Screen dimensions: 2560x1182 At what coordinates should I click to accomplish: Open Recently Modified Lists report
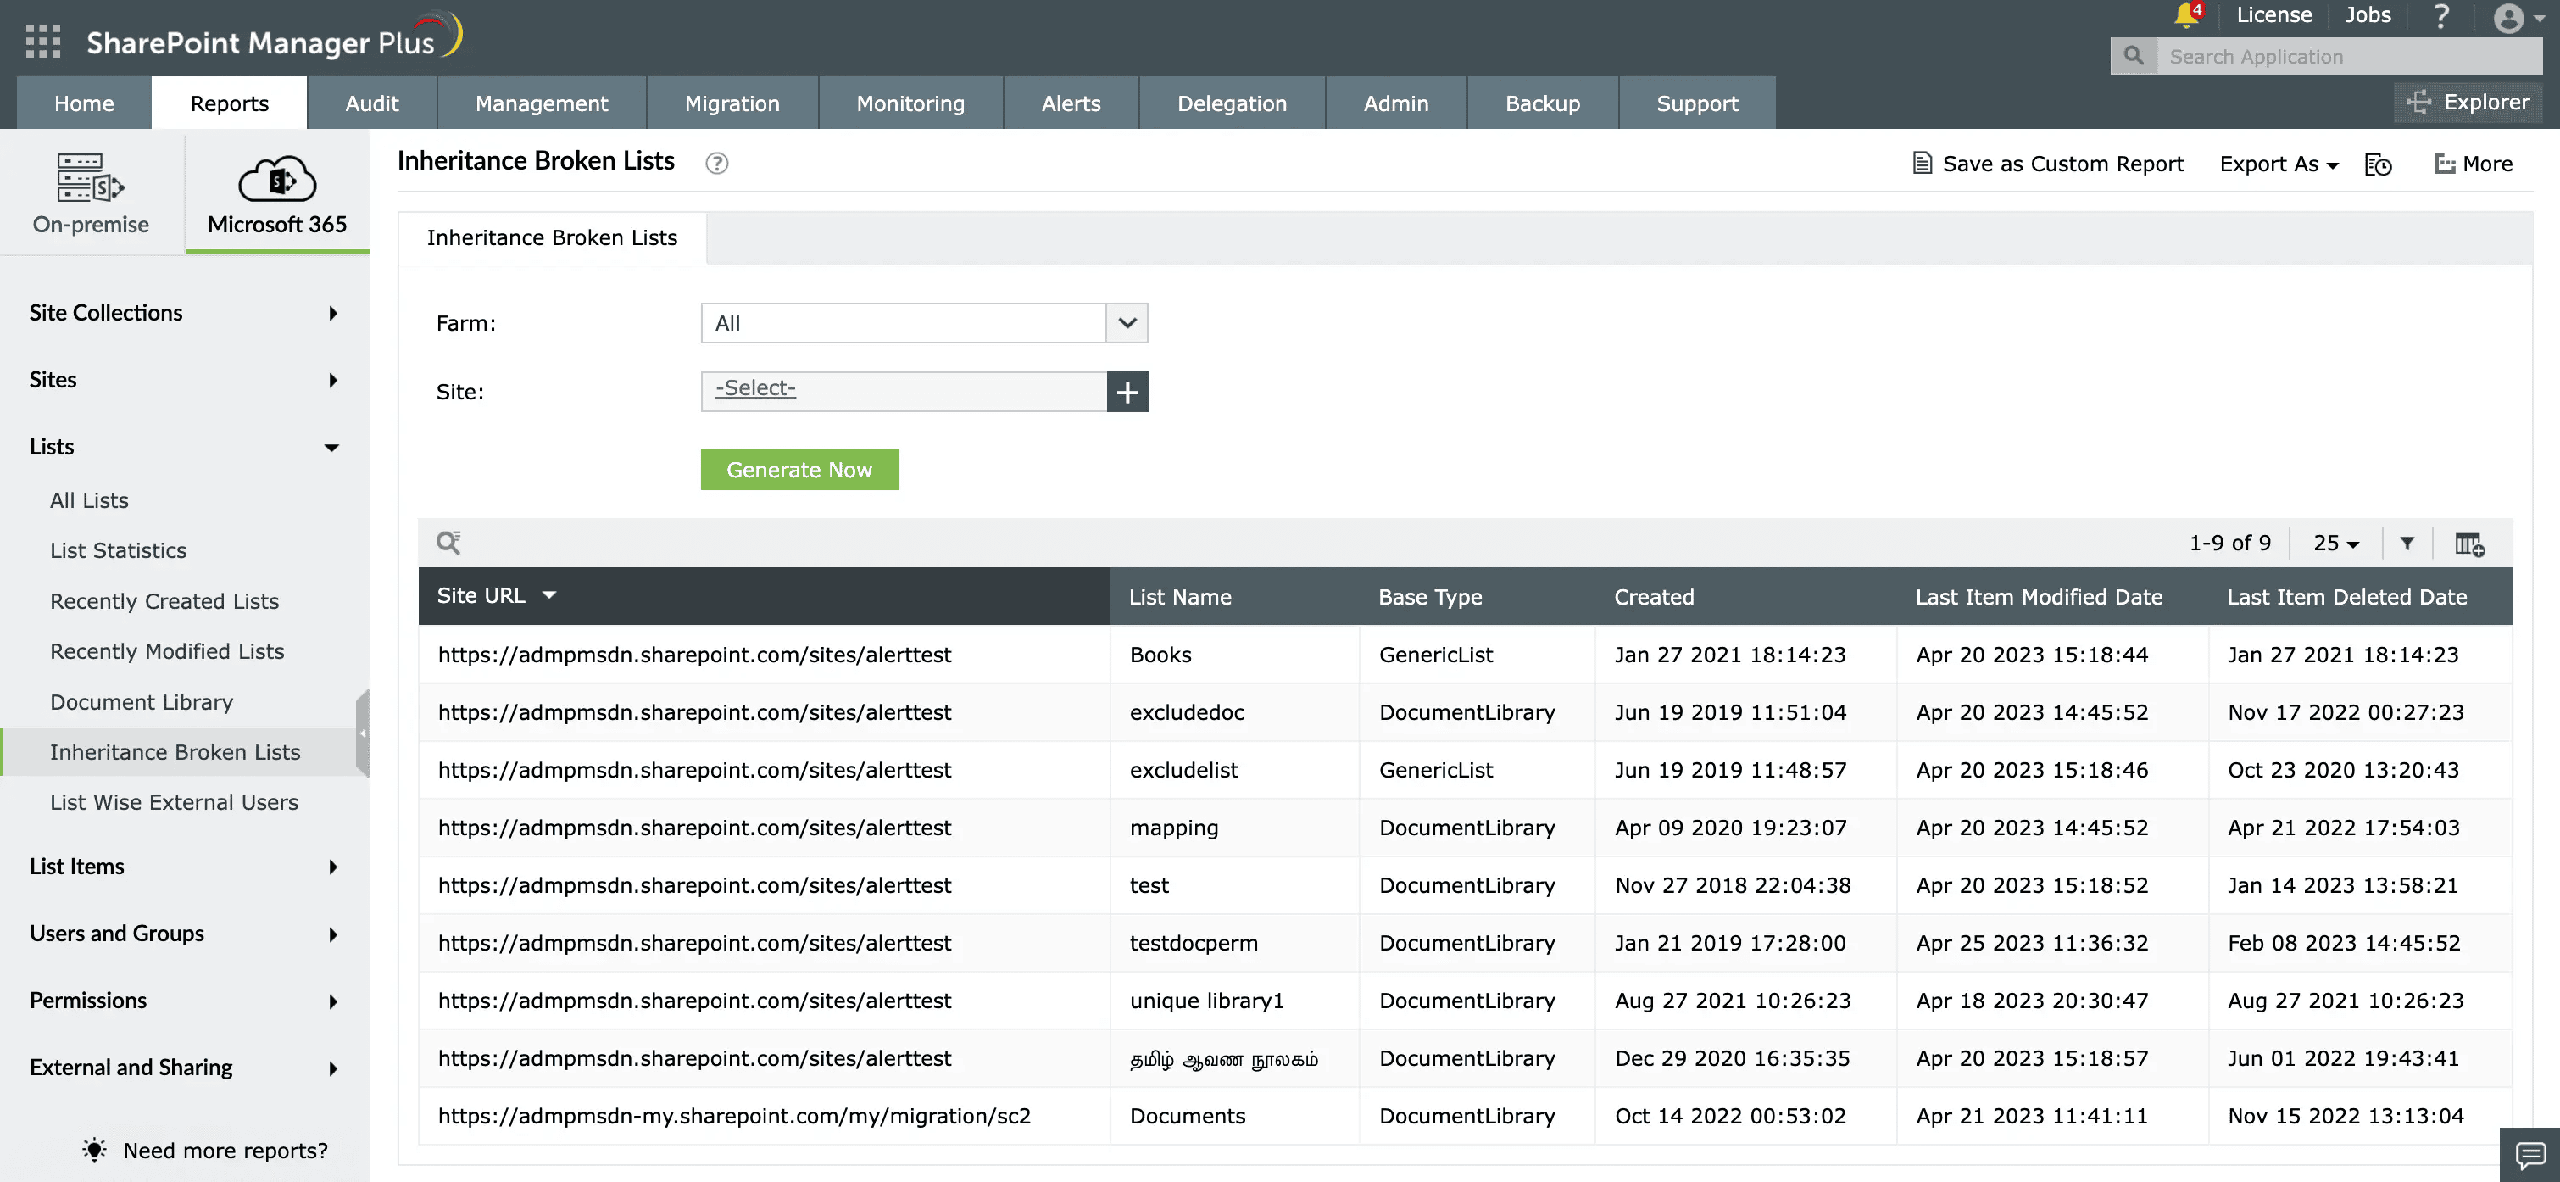[167, 651]
